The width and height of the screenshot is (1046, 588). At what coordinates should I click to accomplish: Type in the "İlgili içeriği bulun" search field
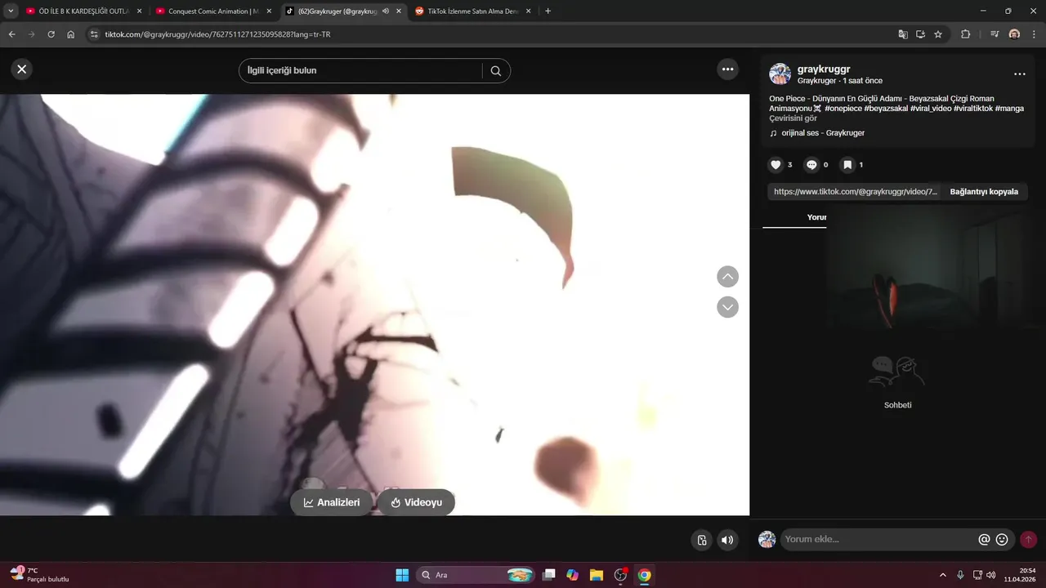(360, 71)
